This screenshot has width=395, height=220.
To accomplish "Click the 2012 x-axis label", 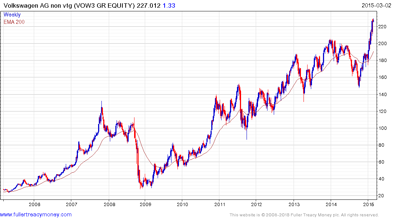I will click(x=257, y=204).
